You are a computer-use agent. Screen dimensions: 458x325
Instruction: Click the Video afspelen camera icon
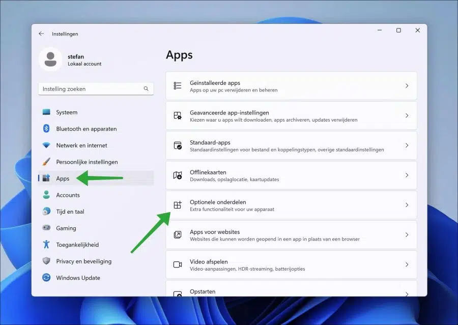pos(178,264)
